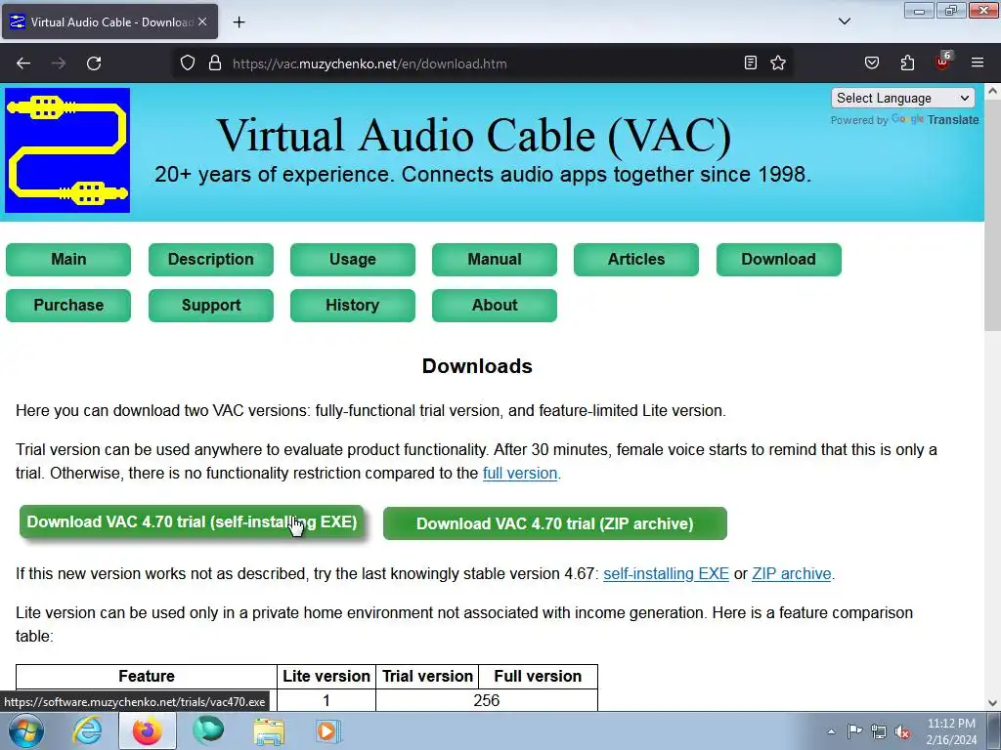Viewport: 1001px width, 750px height.
Task: Click the vertical scrollbar thumb
Action: 992,215
